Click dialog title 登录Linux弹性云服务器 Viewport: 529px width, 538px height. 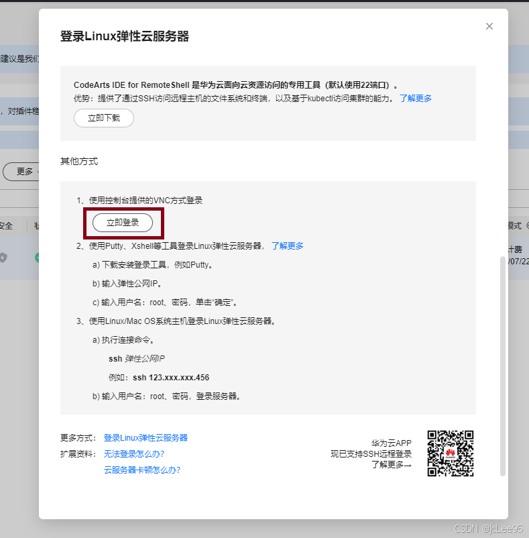125,36
